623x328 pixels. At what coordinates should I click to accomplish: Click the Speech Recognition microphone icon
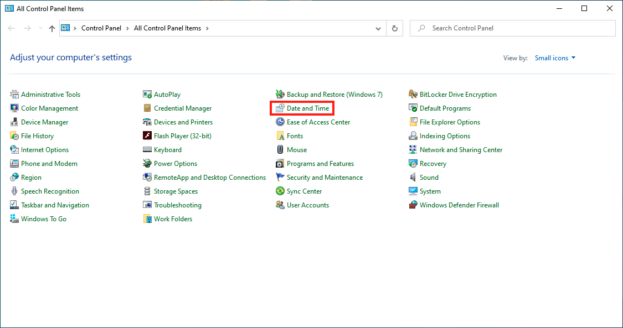click(x=14, y=191)
